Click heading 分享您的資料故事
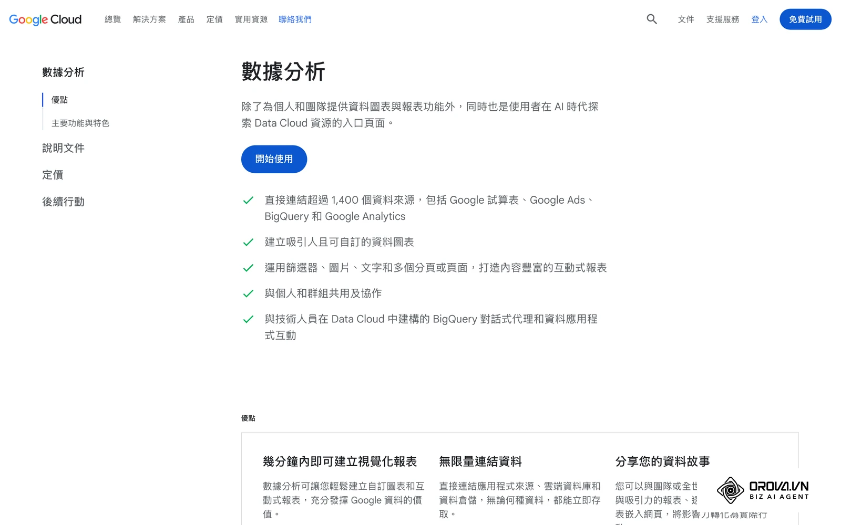This screenshot has width=841, height=525. point(662,461)
